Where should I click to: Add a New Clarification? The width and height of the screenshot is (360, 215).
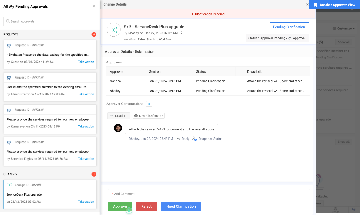click(149, 116)
